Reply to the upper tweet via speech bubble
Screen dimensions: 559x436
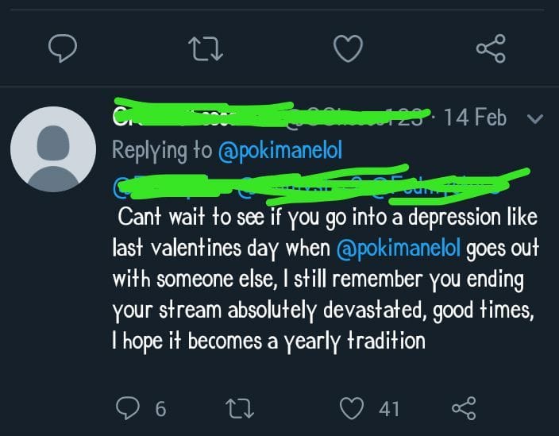click(x=61, y=49)
